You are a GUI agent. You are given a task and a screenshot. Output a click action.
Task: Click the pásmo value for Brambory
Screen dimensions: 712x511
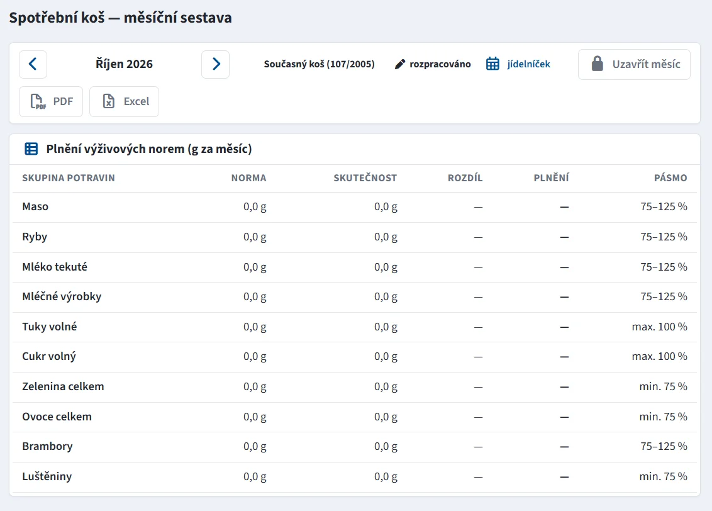point(664,447)
